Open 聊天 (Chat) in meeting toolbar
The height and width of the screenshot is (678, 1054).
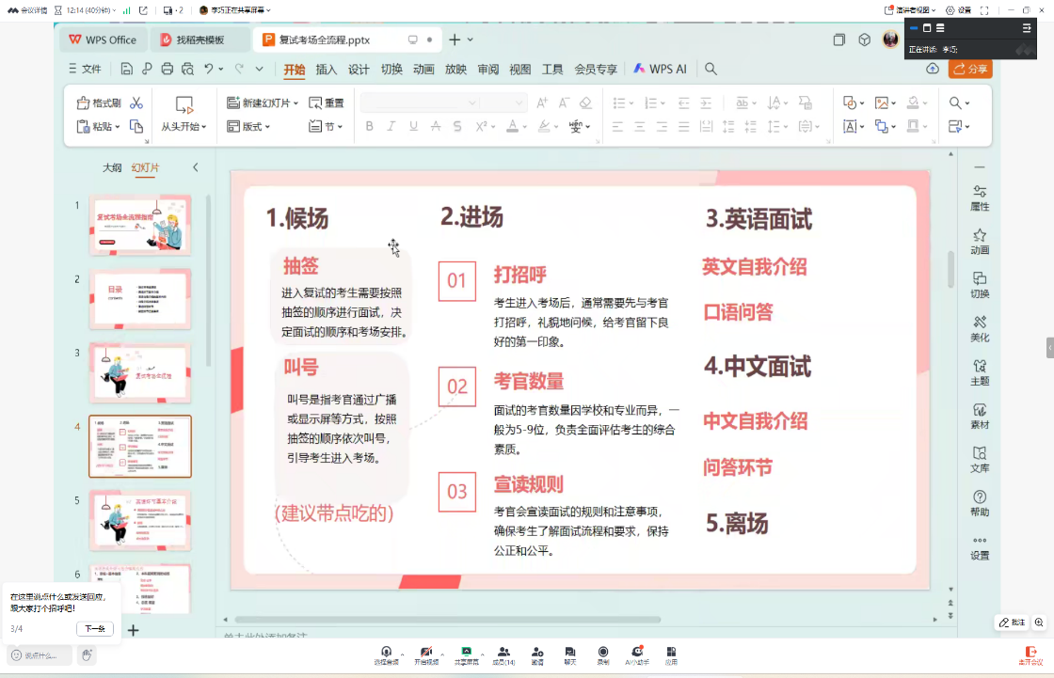click(x=570, y=655)
